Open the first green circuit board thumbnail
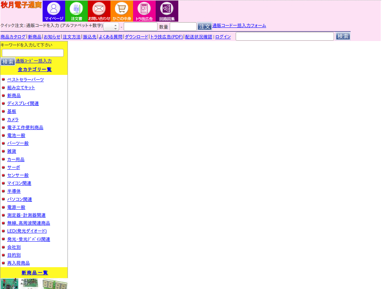 pyautogui.click(x=9, y=284)
